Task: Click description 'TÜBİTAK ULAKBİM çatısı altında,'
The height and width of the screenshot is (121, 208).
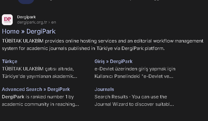Action: pyautogui.click(x=38, y=69)
